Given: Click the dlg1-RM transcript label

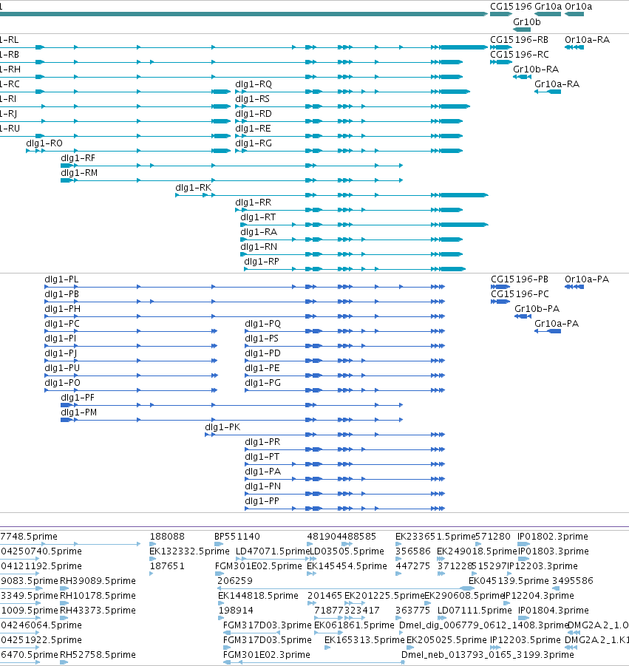Looking at the screenshot, I should tap(79, 172).
